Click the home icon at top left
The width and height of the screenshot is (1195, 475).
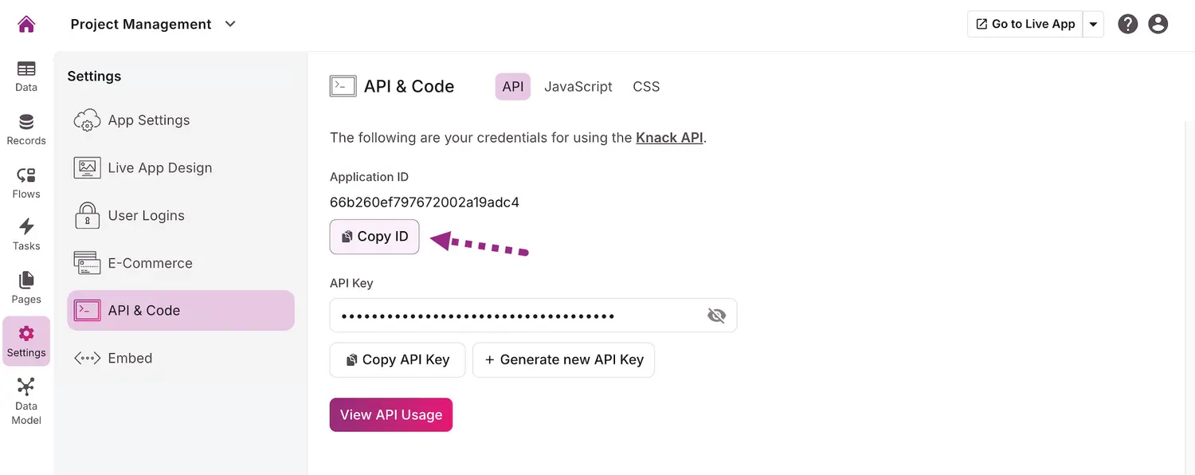[26, 23]
